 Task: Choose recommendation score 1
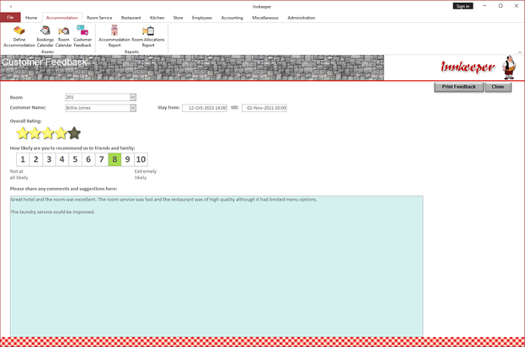23,159
